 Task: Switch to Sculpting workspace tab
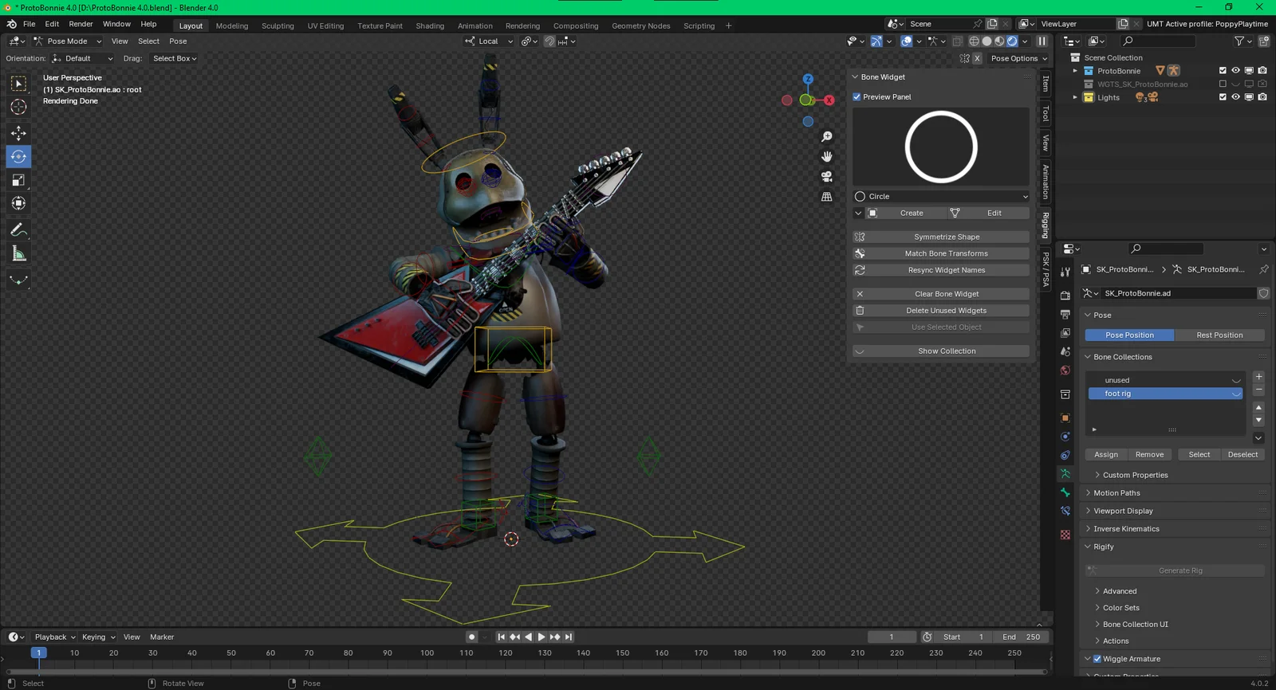[x=278, y=26]
